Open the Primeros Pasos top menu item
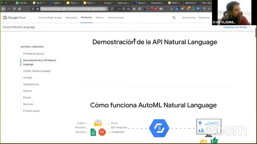This screenshot has width=257, height=144. coord(116,18)
